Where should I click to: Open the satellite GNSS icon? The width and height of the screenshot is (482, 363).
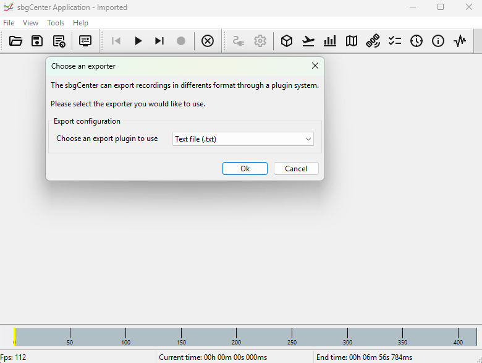373,41
